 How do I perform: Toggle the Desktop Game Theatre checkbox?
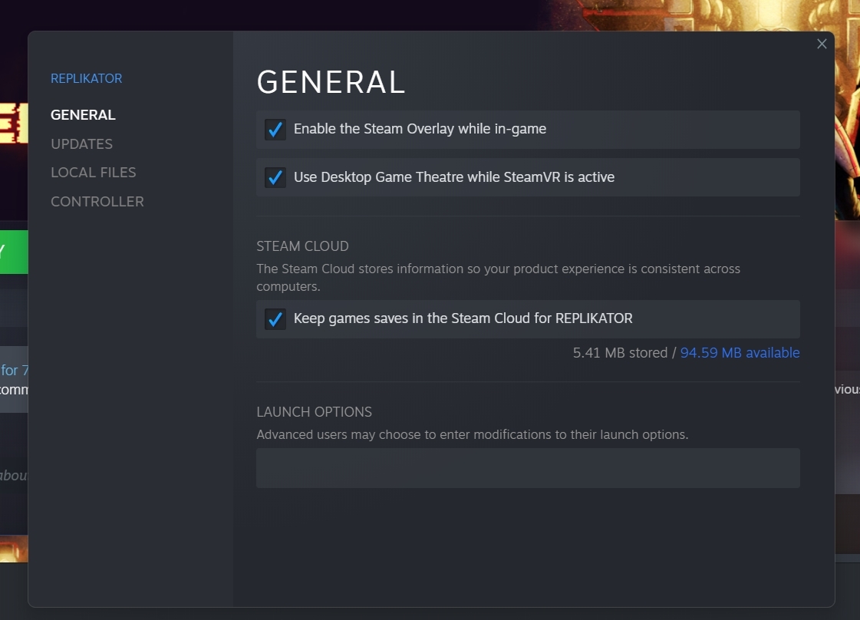275,177
